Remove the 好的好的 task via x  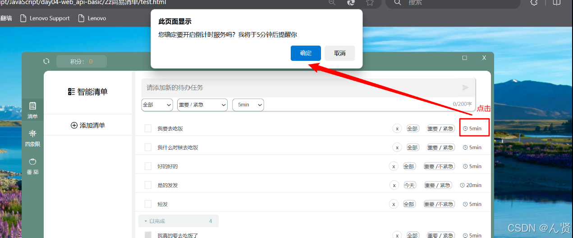coord(394,166)
